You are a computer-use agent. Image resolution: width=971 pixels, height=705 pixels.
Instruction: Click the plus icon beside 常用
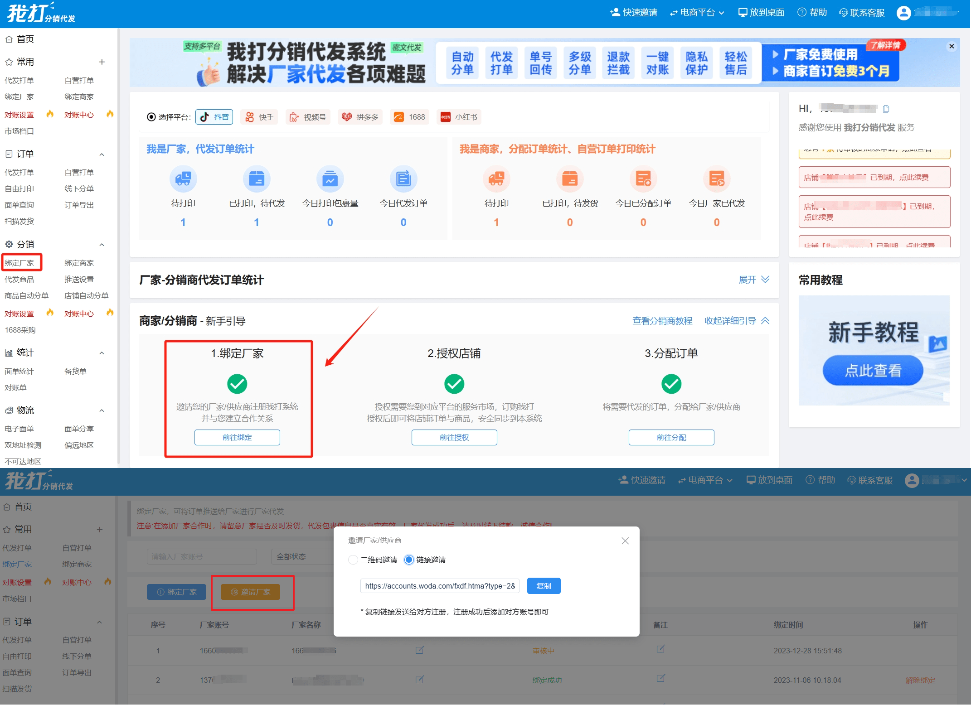102,62
